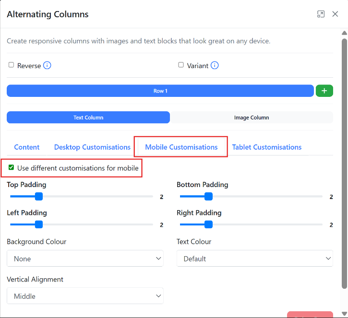Viewport: 348px width, 318px height.
Task: Switch to the Content tab
Action: coord(27,147)
